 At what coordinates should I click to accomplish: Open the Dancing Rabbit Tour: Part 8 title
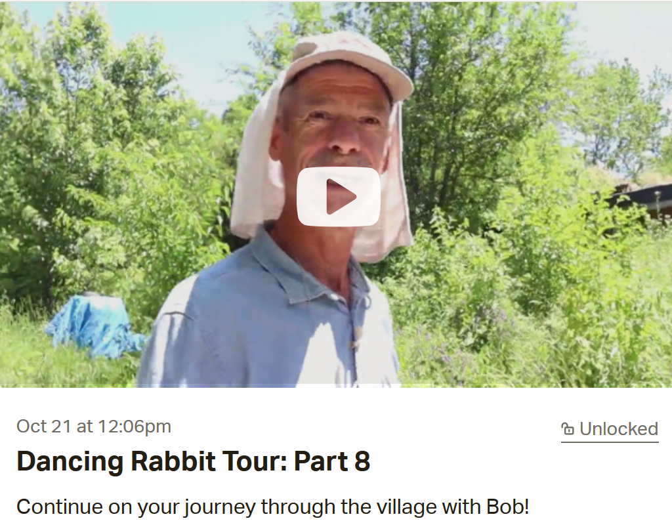(x=194, y=461)
